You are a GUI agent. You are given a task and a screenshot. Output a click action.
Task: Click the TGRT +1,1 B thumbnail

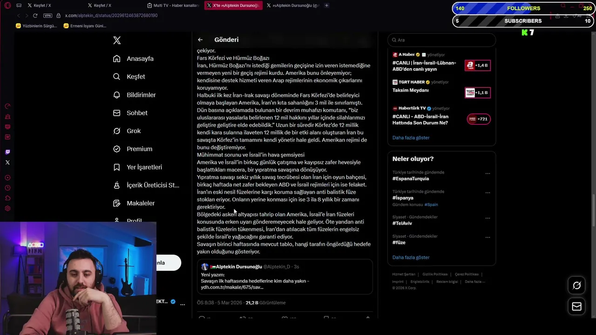pos(477,93)
